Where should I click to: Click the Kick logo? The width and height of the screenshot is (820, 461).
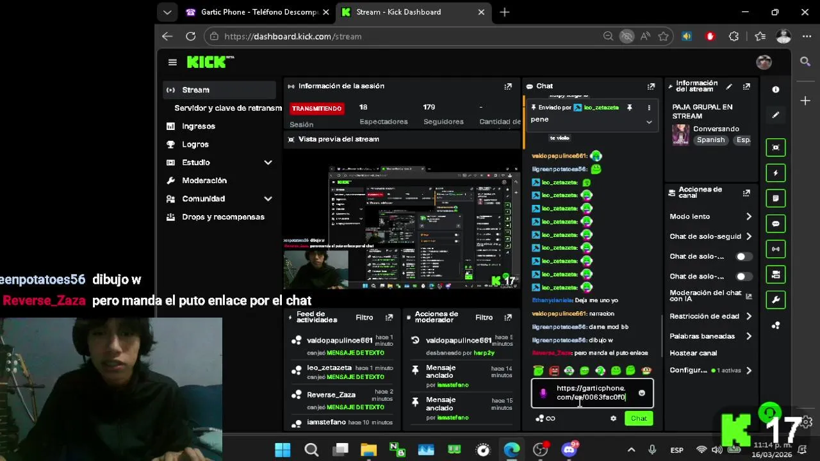(x=210, y=62)
